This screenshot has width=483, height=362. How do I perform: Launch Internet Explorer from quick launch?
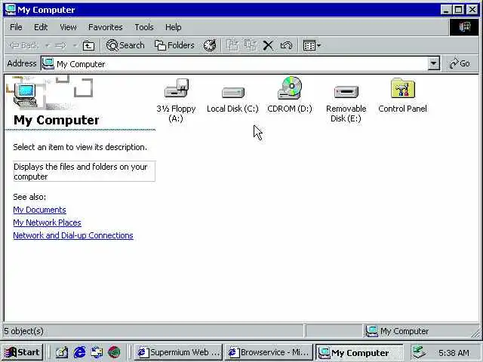79,352
